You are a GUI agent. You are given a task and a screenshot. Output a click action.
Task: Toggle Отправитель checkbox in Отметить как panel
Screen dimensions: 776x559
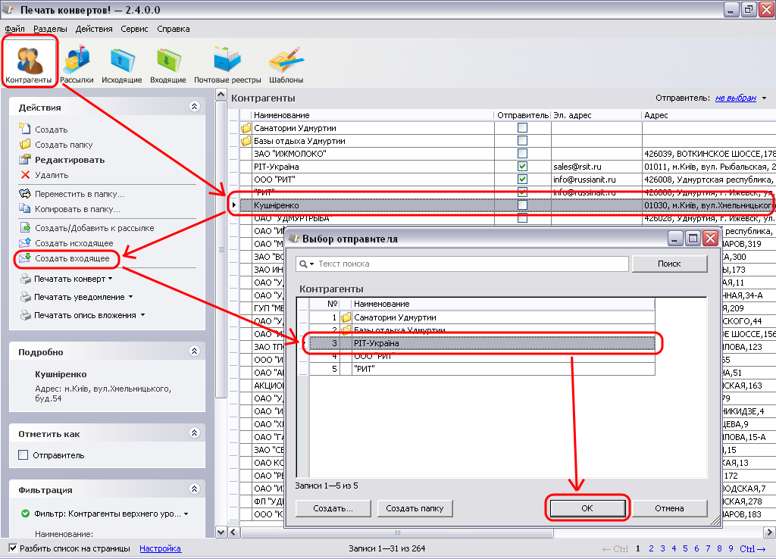click(23, 455)
